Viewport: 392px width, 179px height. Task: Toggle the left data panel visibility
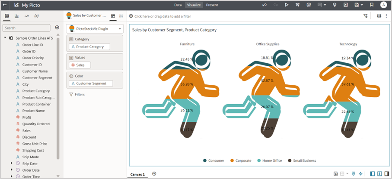pyautogui.click(x=373, y=174)
